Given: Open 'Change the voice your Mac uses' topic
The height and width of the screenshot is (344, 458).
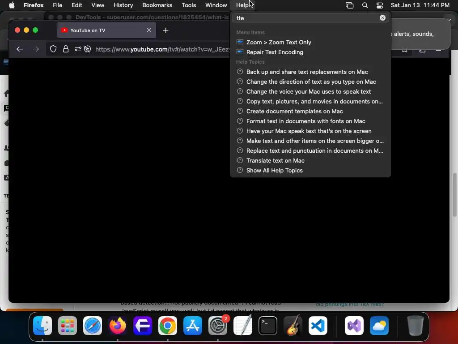Looking at the screenshot, I should coord(310,91).
